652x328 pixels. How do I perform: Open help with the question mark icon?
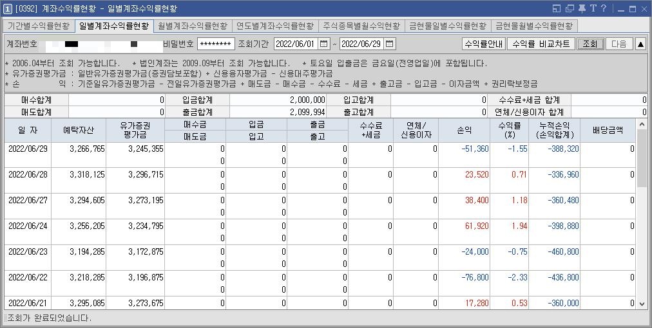pyautogui.click(x=604, y=9)
